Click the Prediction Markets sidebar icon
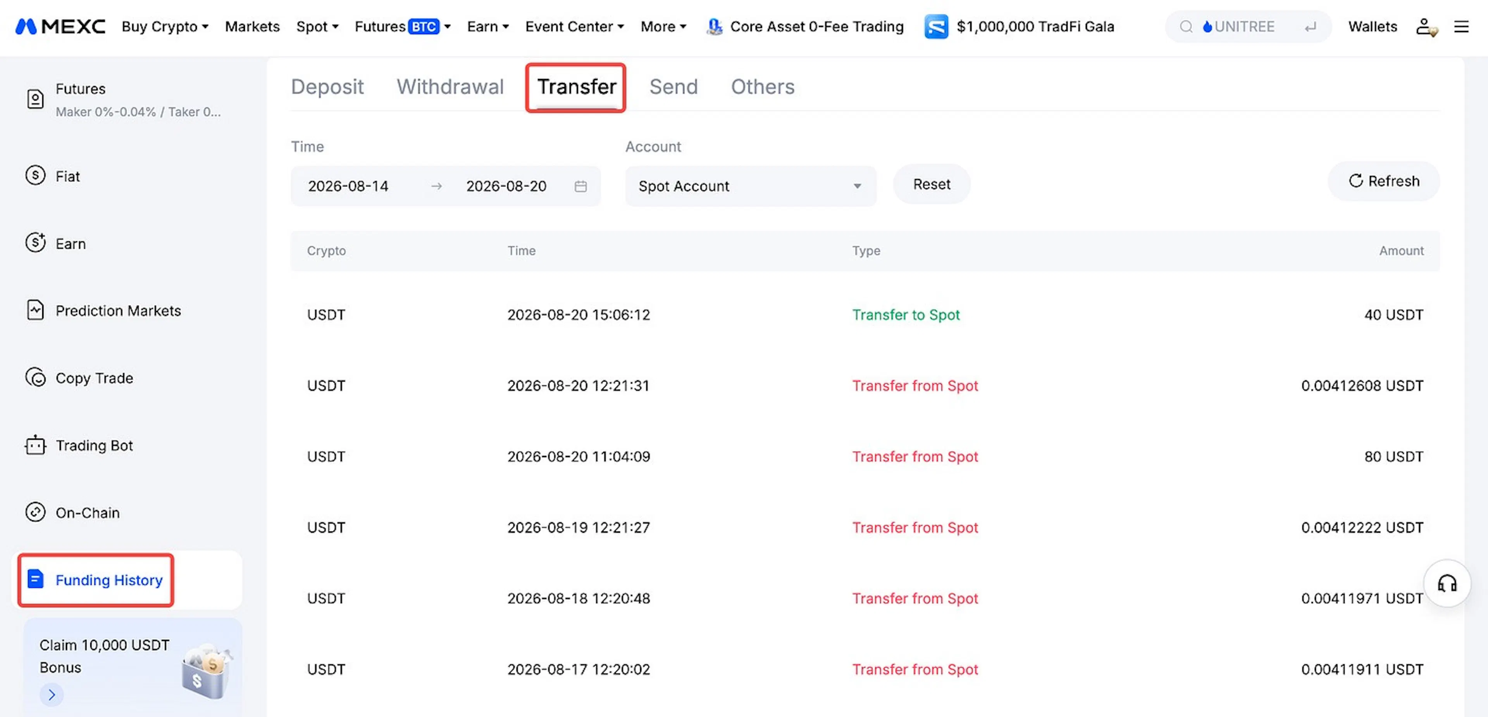Screen dimensions: 1488x717 pos(35,310)
